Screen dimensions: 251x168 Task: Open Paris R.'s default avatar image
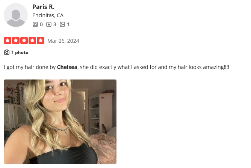(16, 15)
